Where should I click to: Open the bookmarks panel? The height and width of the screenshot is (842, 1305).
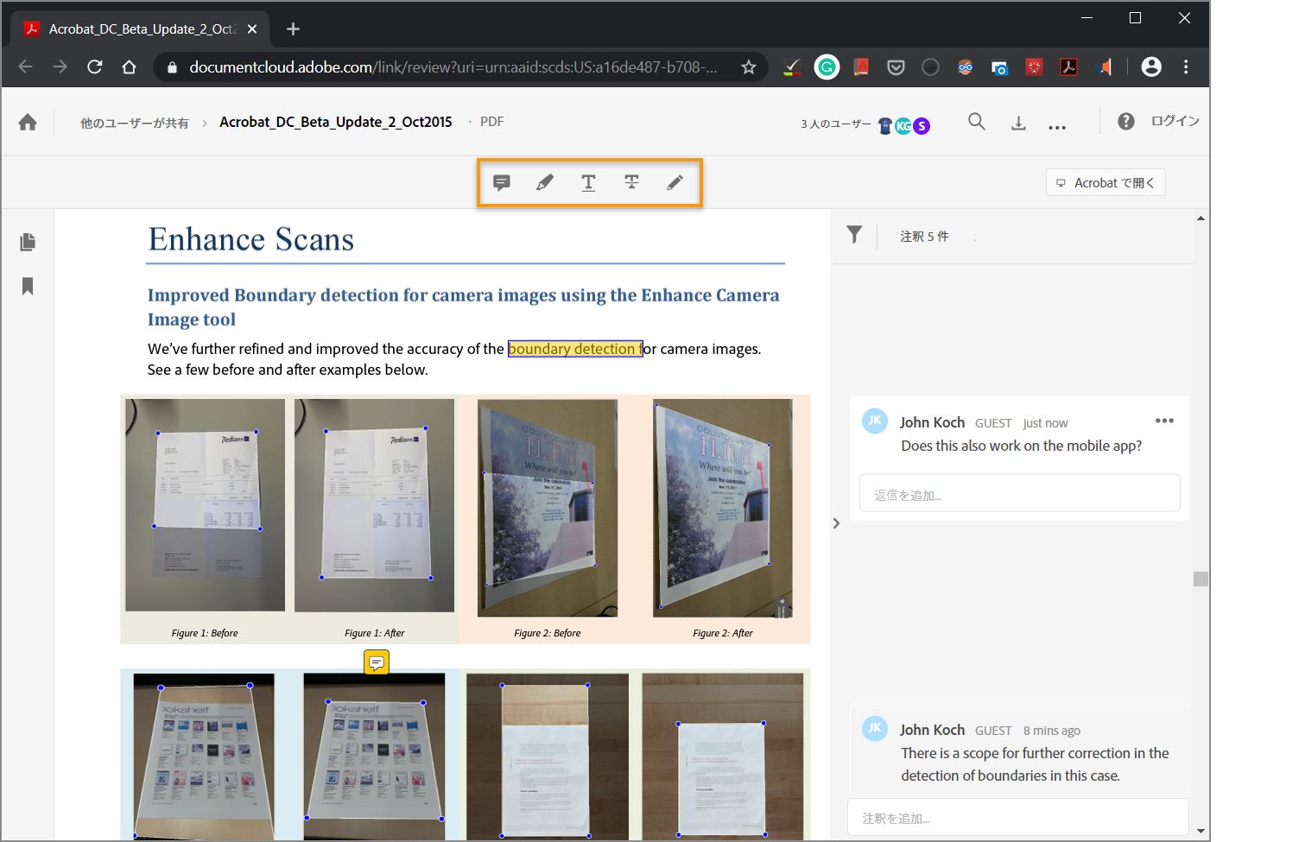click(28, 286)
